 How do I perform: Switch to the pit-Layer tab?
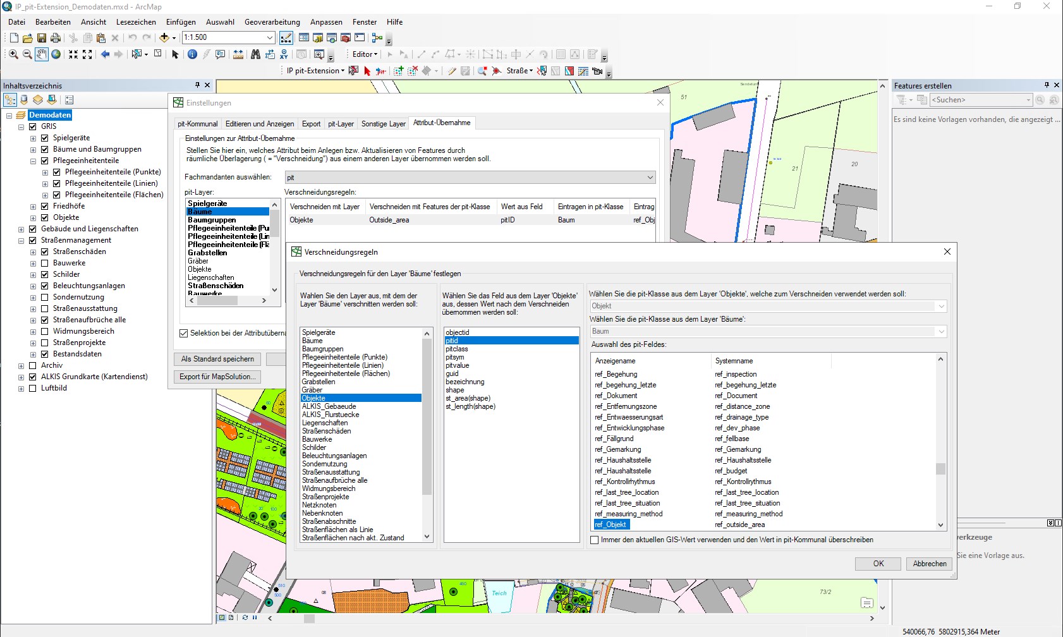[341, 123]
